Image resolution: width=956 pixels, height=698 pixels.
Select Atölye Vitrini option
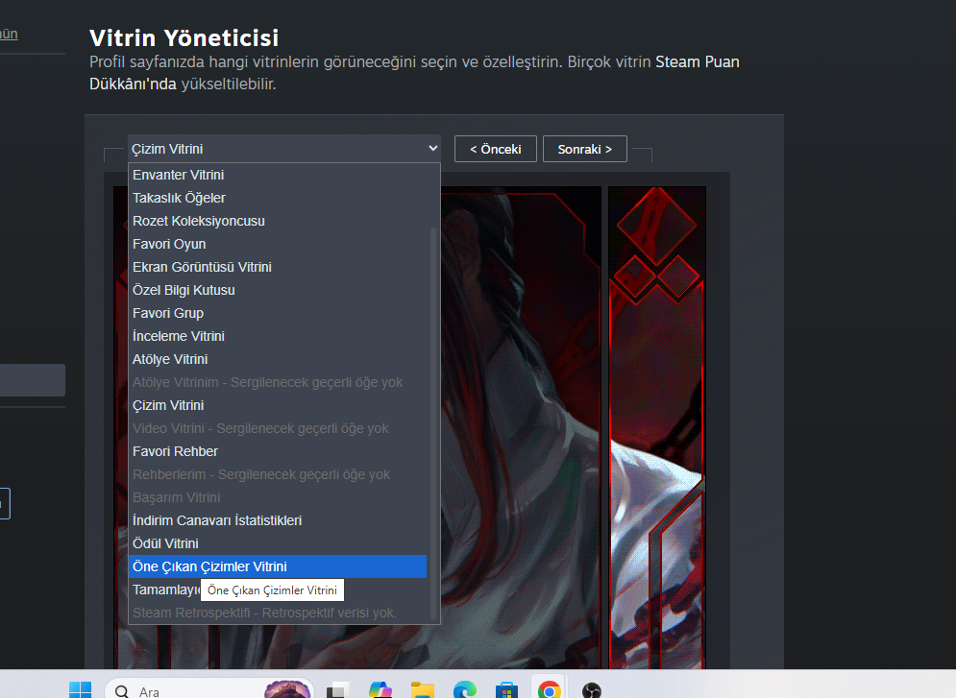click(x=278, y=359)
